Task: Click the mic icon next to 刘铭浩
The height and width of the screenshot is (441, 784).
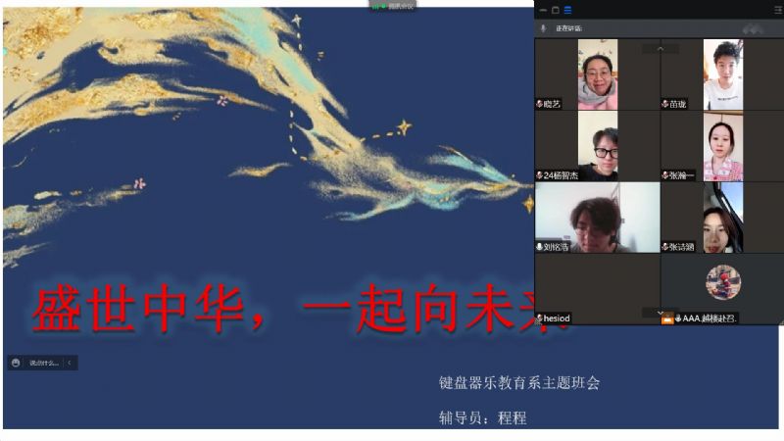Action: (x=539, y=247)
